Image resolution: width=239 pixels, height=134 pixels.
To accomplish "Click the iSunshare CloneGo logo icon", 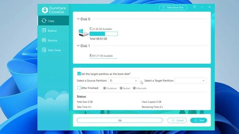I will coord(45,10).
